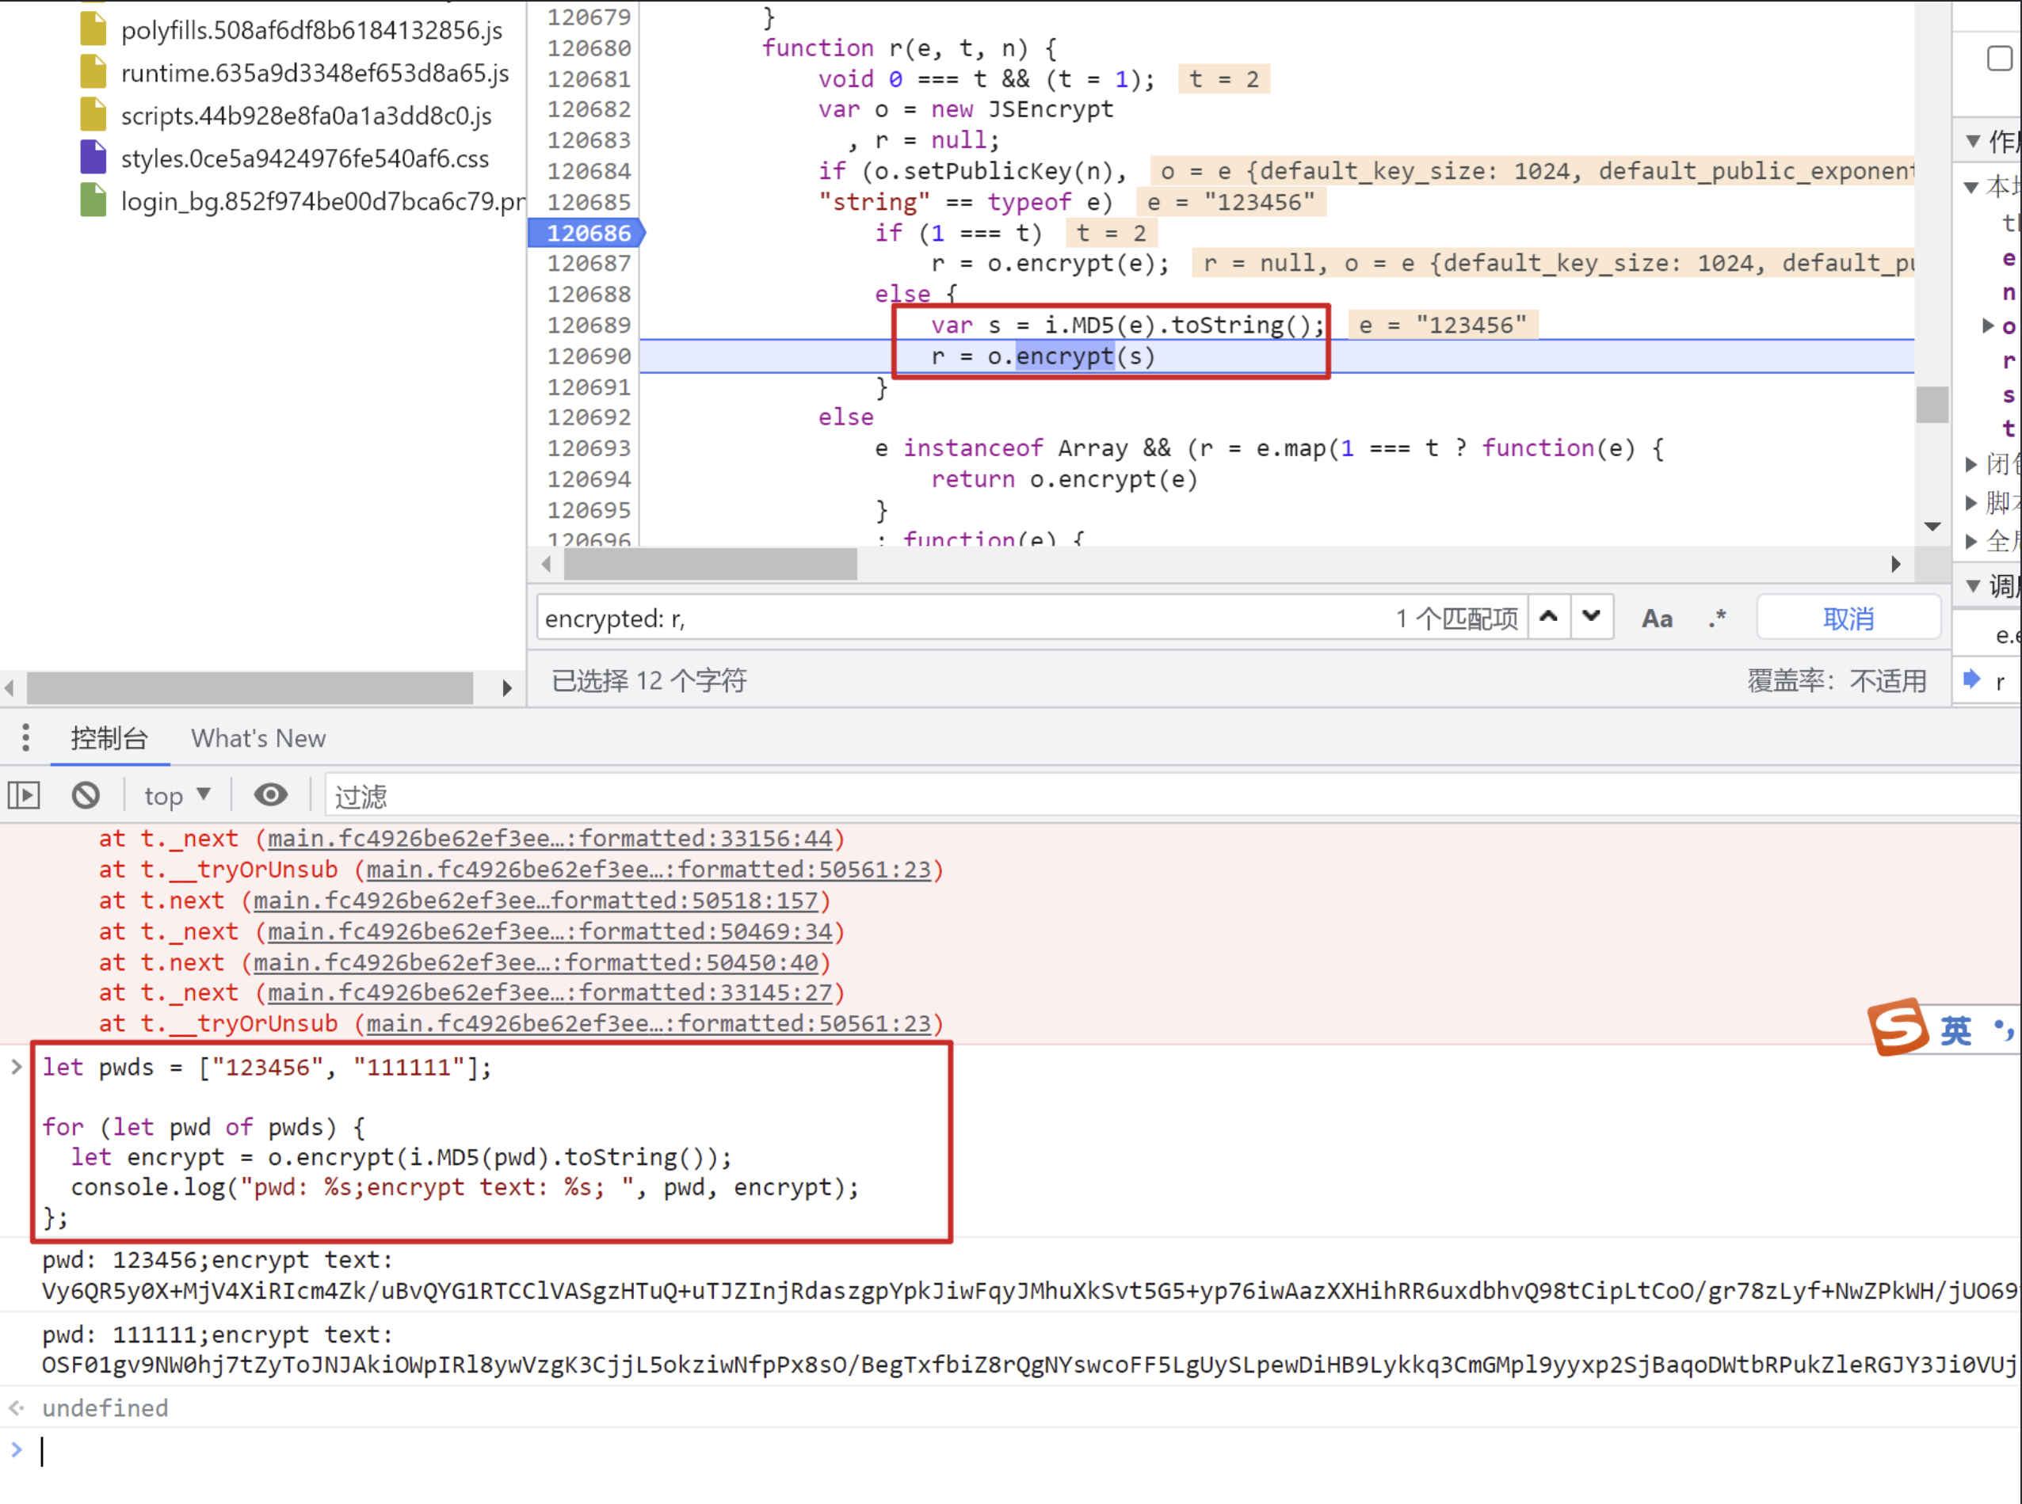This screenshot has height=1504, width=2022.
Task: Open the console three-dot menu
Action: pos(25,737)
